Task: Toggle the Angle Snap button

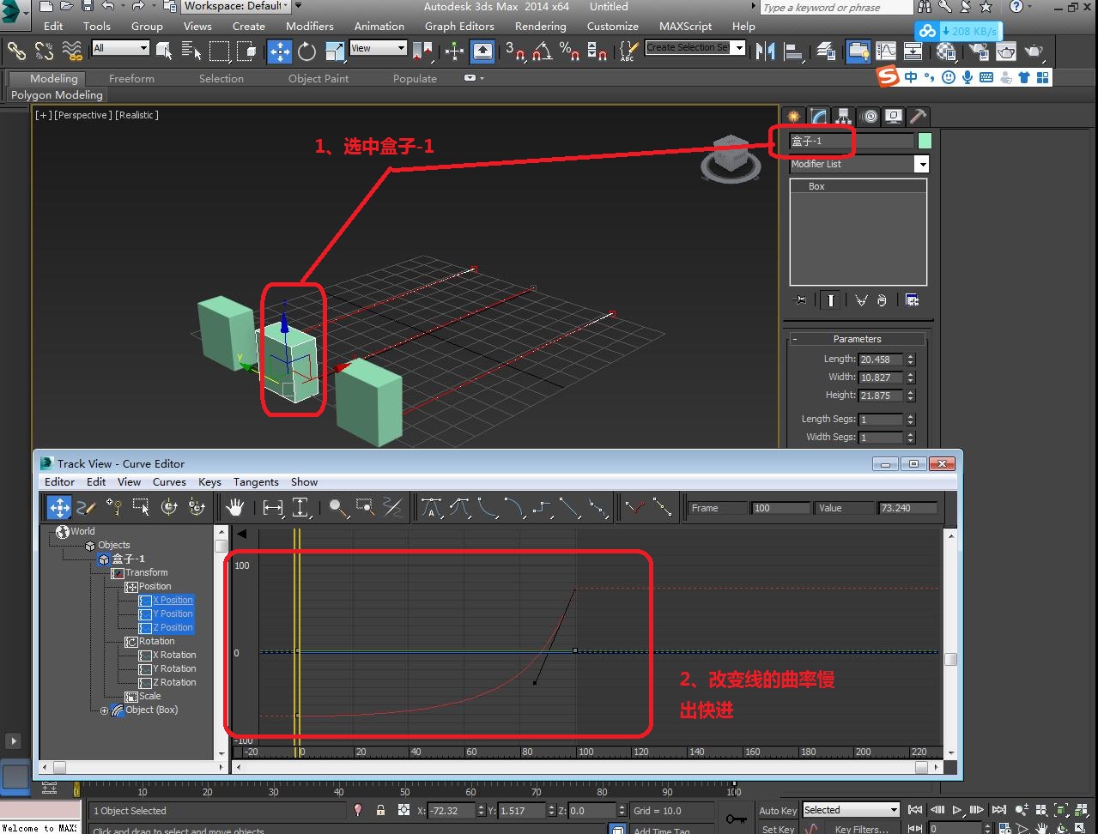Action: coord(542,51)
